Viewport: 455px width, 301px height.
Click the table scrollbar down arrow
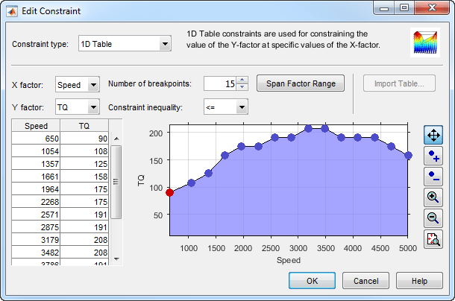tap(116, 259)
